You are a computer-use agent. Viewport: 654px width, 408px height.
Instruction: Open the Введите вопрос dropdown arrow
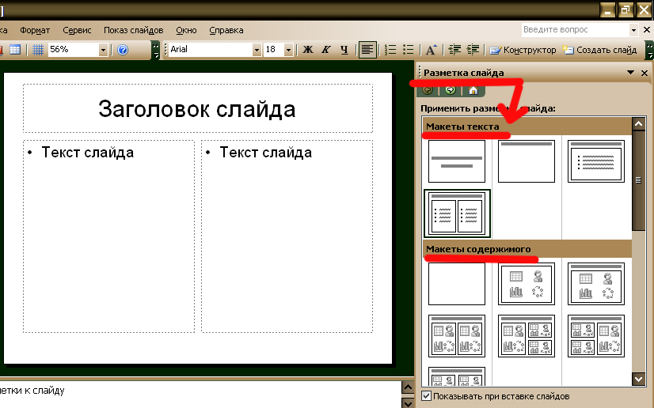(633, 30)
